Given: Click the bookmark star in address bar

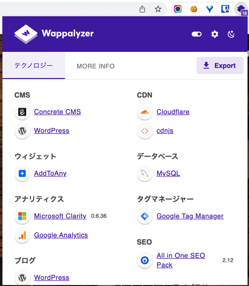Looking at the screenshot, I should (x=158, y=9).
